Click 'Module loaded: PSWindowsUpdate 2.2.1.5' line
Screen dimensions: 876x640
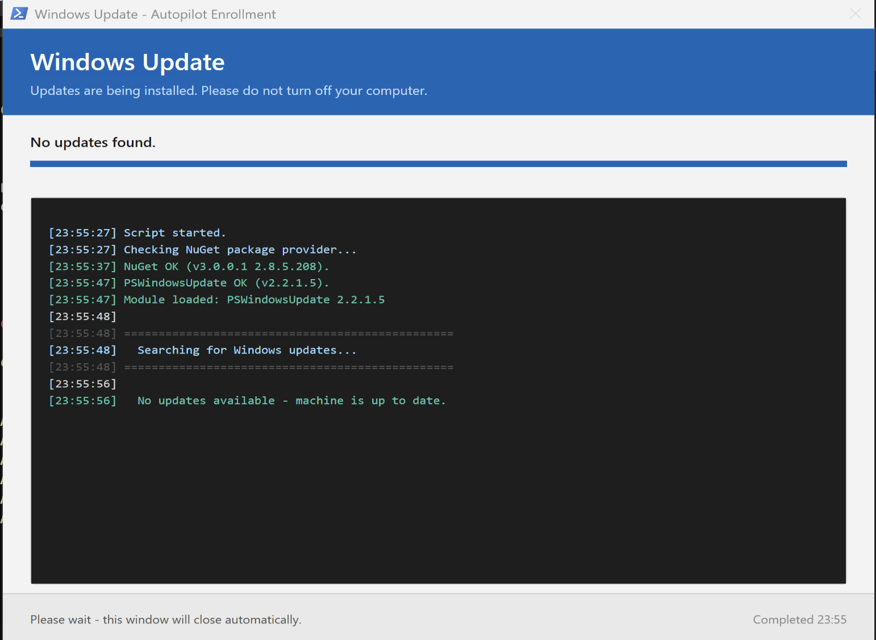pyautogui.click(x=216, y=300)
